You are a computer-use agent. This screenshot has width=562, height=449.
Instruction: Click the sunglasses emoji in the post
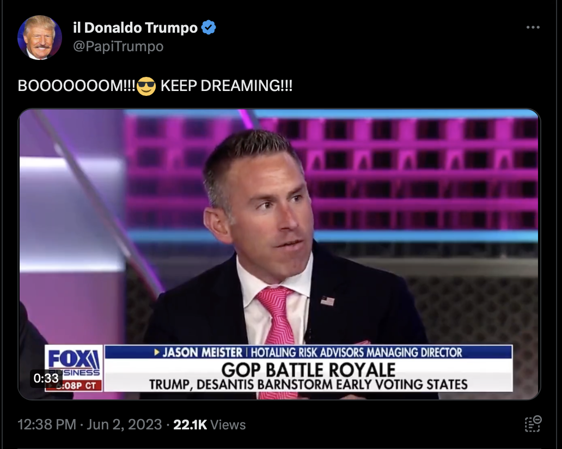[146, 86]
